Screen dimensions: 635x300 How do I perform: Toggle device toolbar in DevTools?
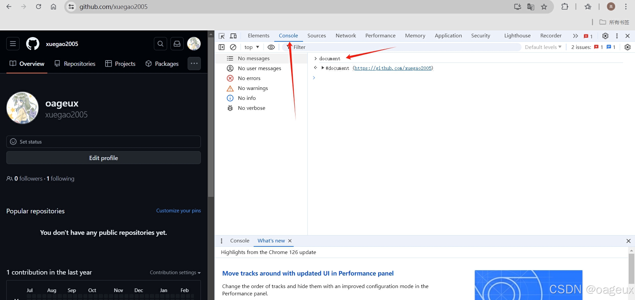(x=233, y=36)
